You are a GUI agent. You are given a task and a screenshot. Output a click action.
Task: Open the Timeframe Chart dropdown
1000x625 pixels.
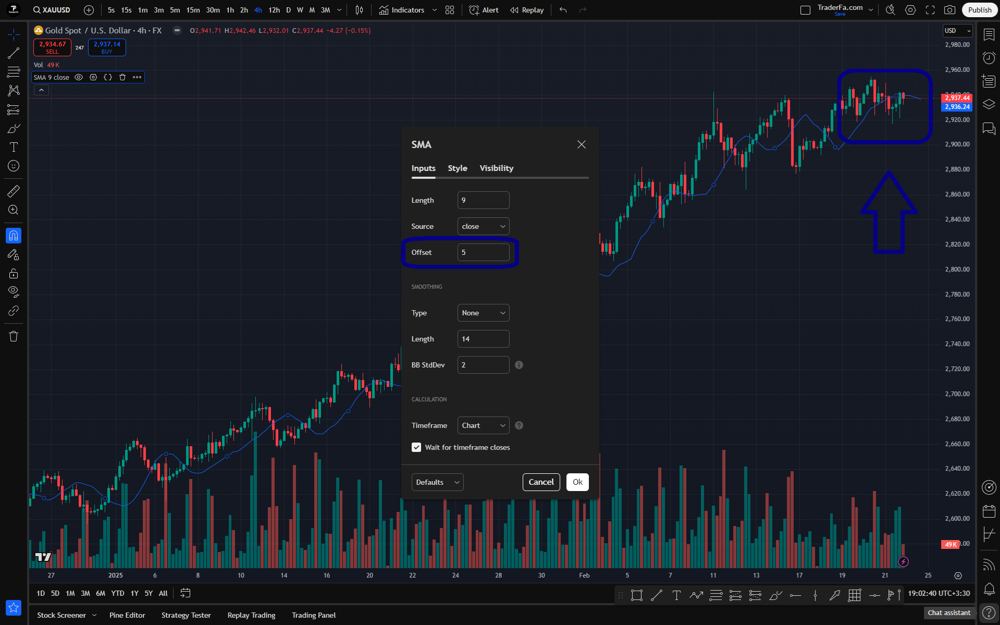click(483, 425)
